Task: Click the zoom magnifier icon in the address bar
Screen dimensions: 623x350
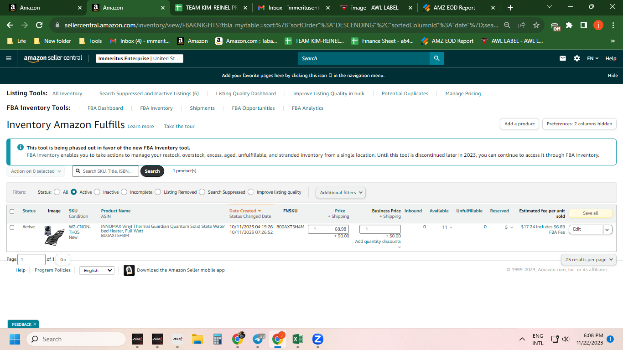Action: [507, 26]
